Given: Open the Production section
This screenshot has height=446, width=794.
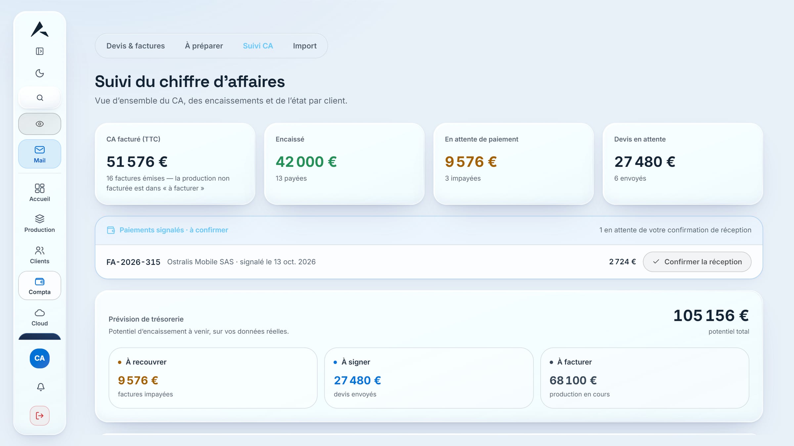Looking at the screenshot, I should point(40,224).
